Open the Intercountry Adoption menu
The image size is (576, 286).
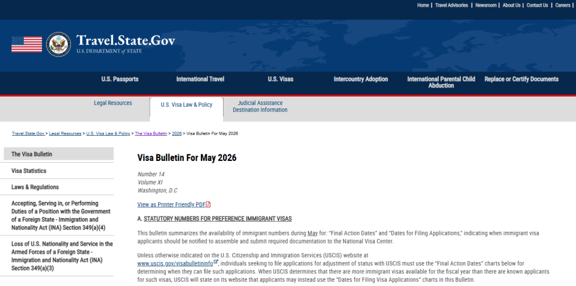tap(361, 79)
